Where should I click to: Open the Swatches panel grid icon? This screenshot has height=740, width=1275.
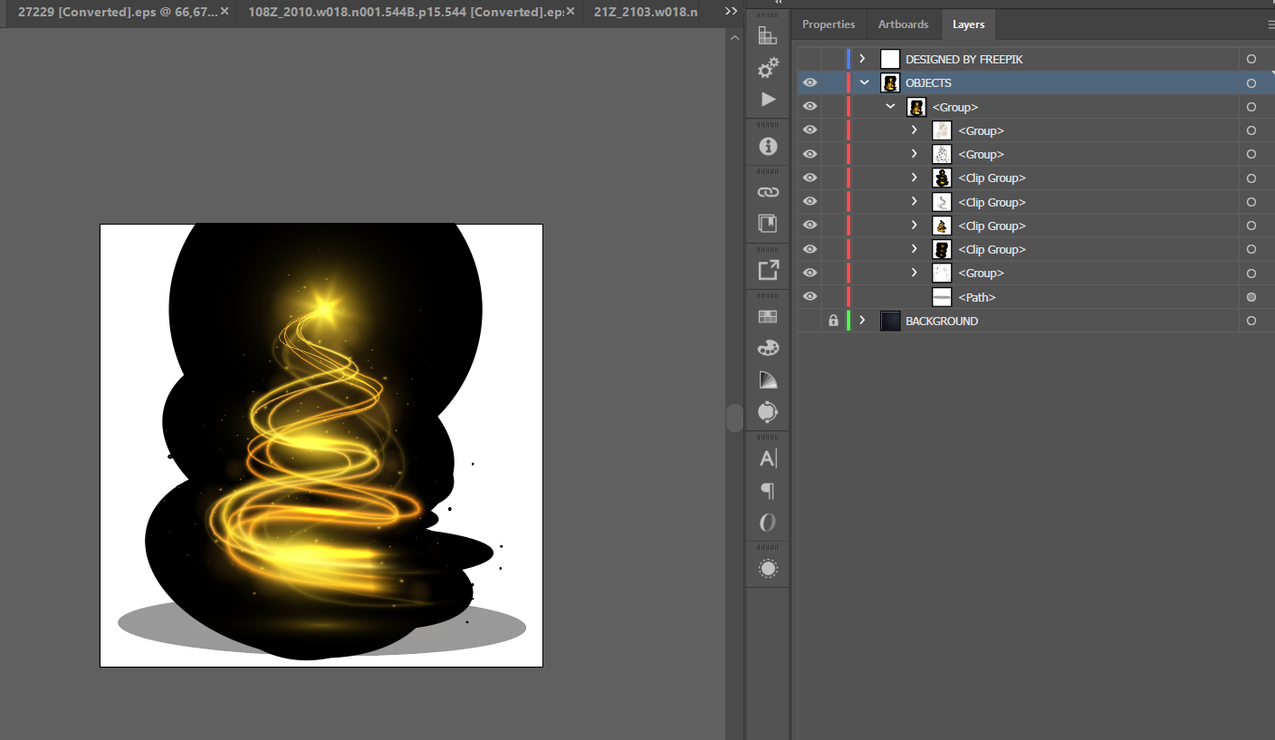(x=768, y=317)
